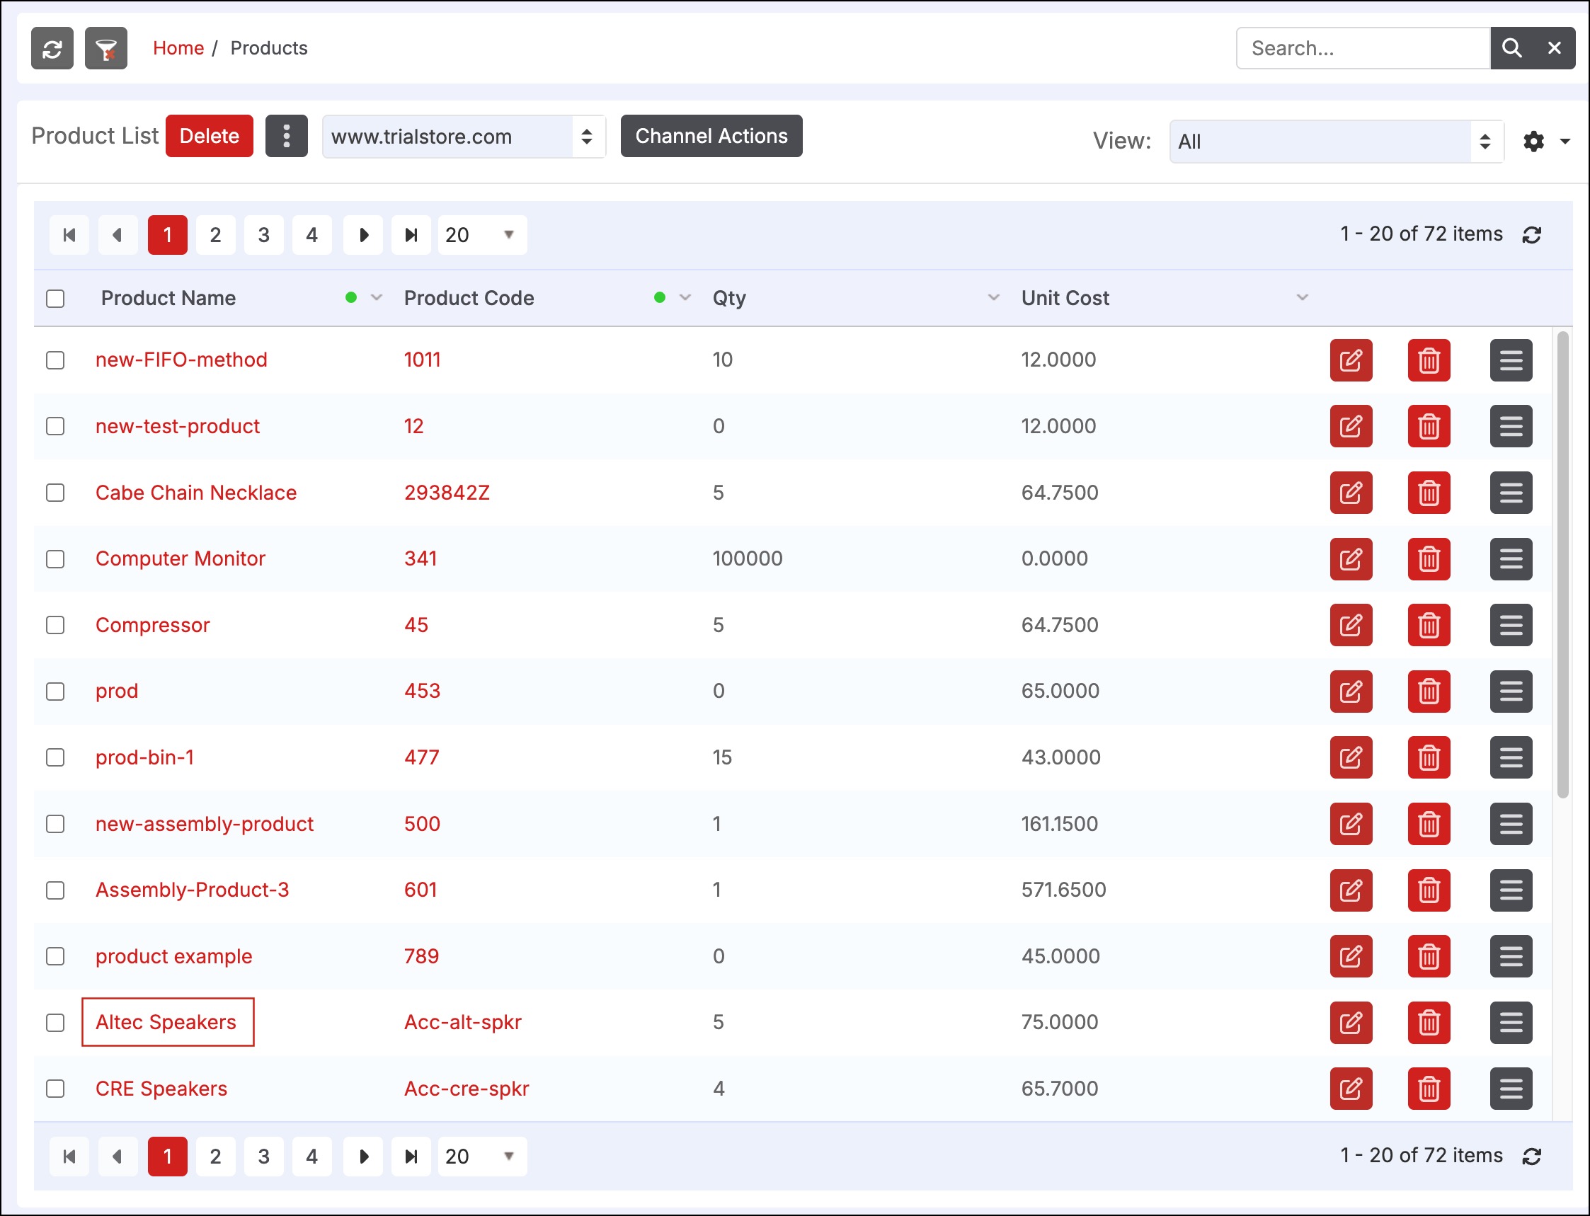
Task: Check the Altec Speakers checkbox
Action: [56, 1023]
